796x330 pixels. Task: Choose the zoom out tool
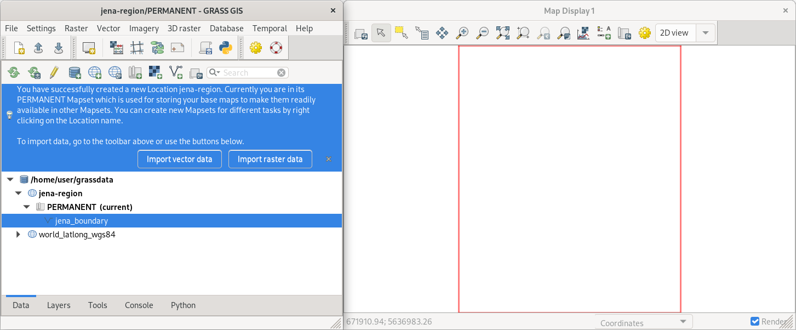(483, 33)
